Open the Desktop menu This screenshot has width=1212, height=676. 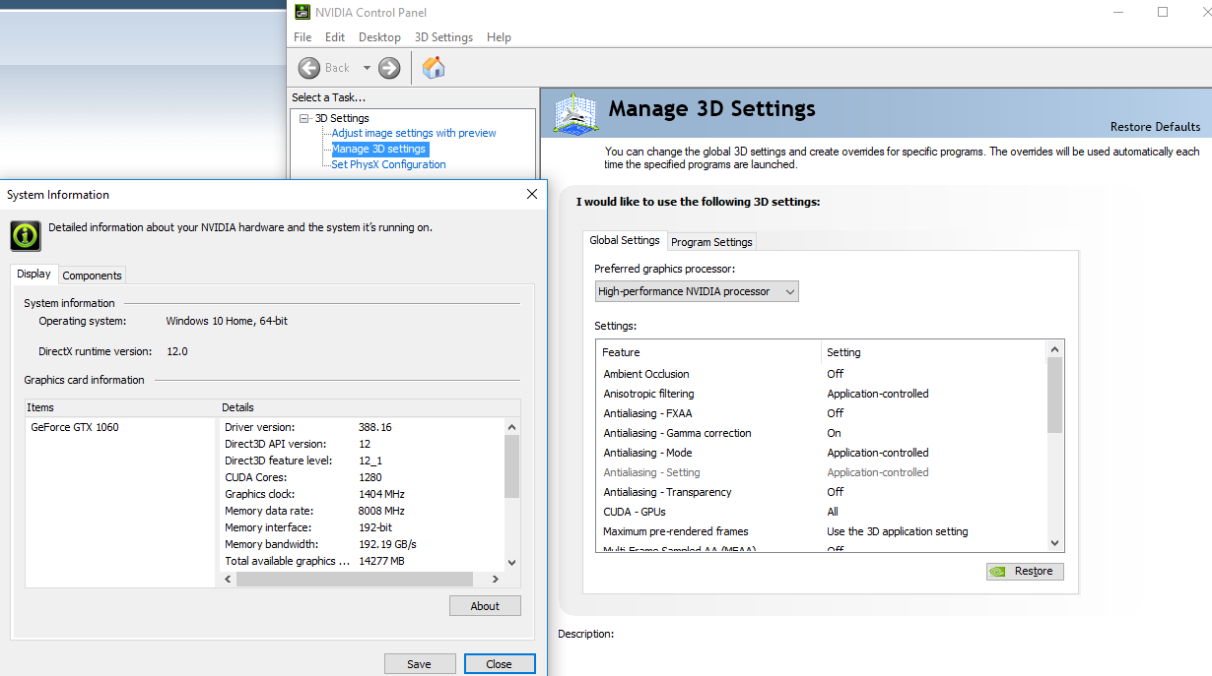point(379,37)
